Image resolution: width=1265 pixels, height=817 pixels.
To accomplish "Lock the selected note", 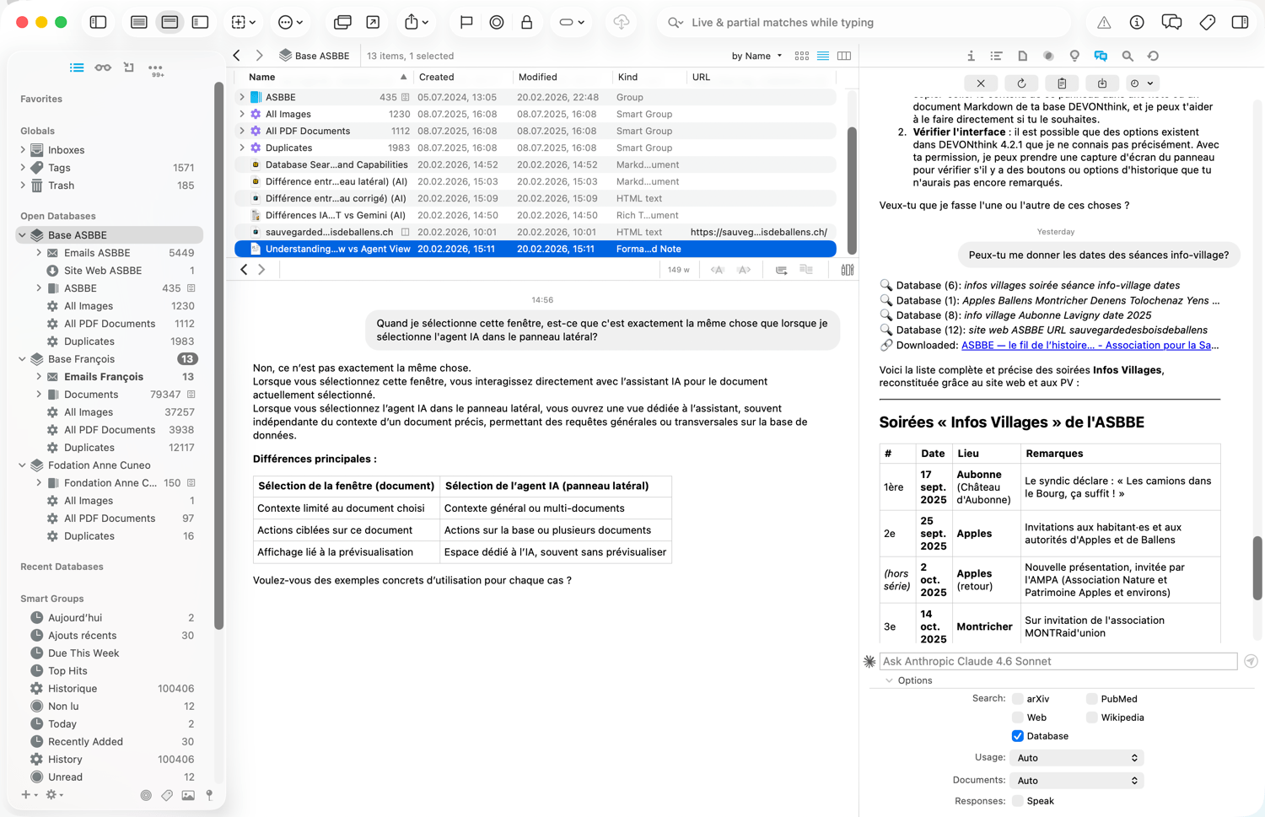I will (526, 22).
